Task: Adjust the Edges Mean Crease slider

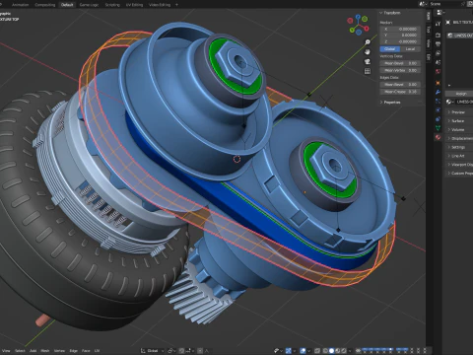Action: pos(400,92)
